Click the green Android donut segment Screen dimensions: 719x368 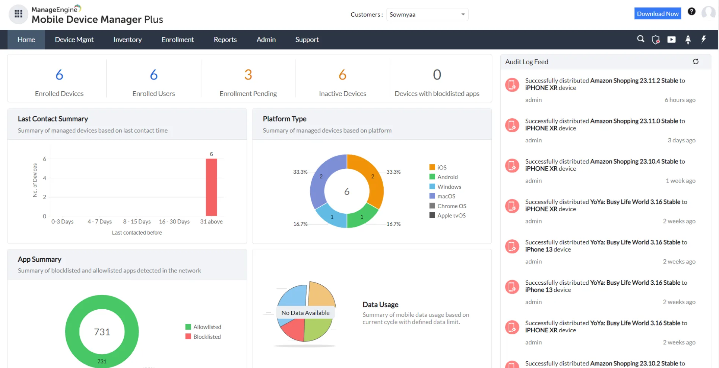362,217
